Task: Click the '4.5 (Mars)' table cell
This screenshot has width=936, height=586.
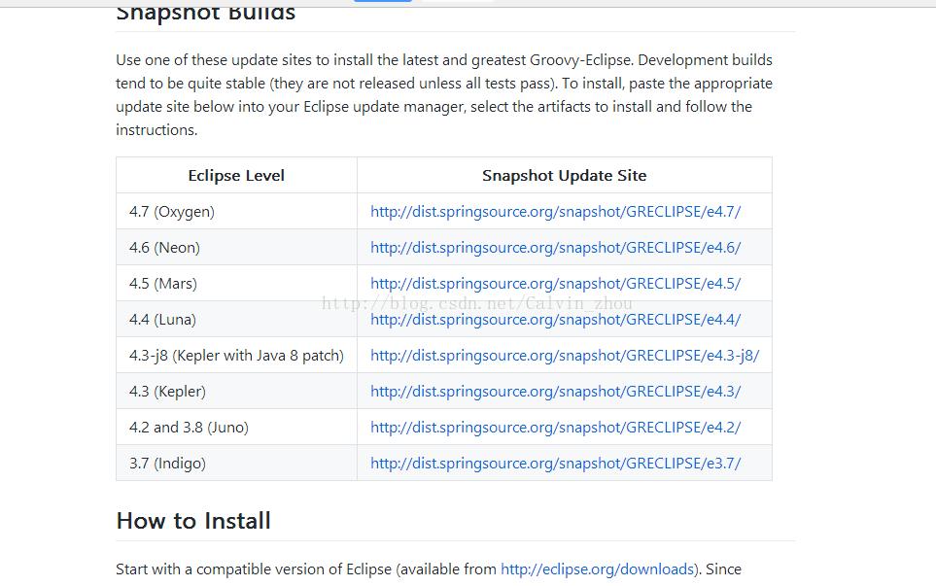Action: click(x=236, y=283)
